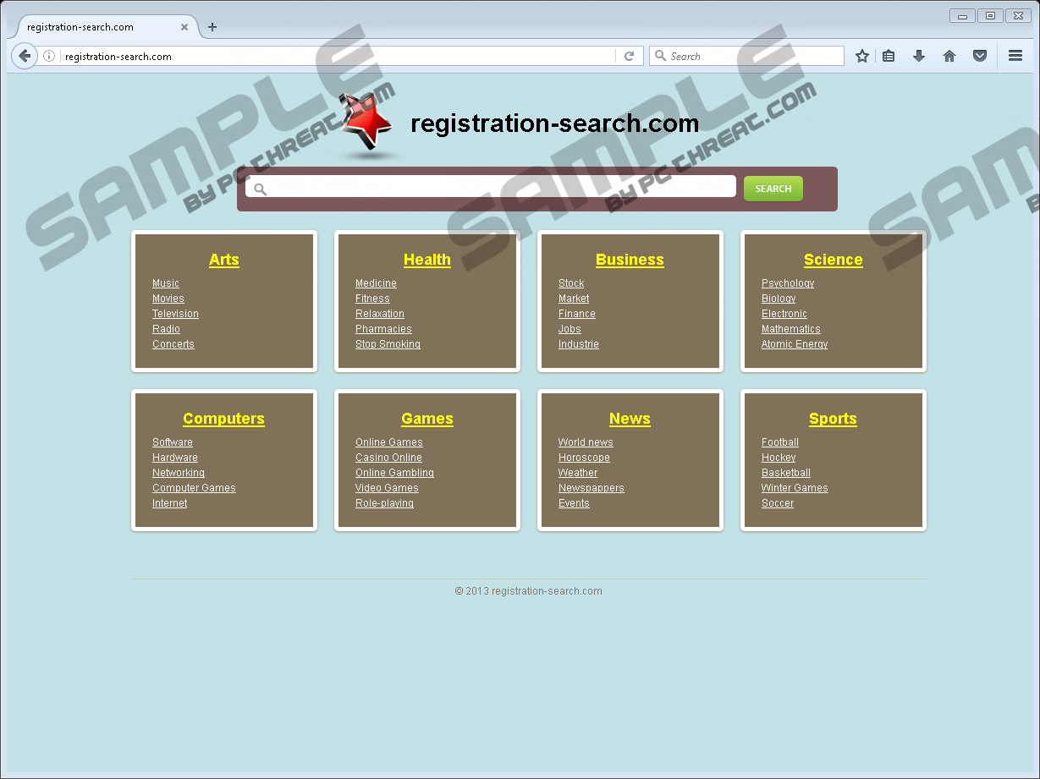The height and width of the screenshot is (779, 1040).
Task: Bookmark this page with the star icon
Action: pos(861,57)
